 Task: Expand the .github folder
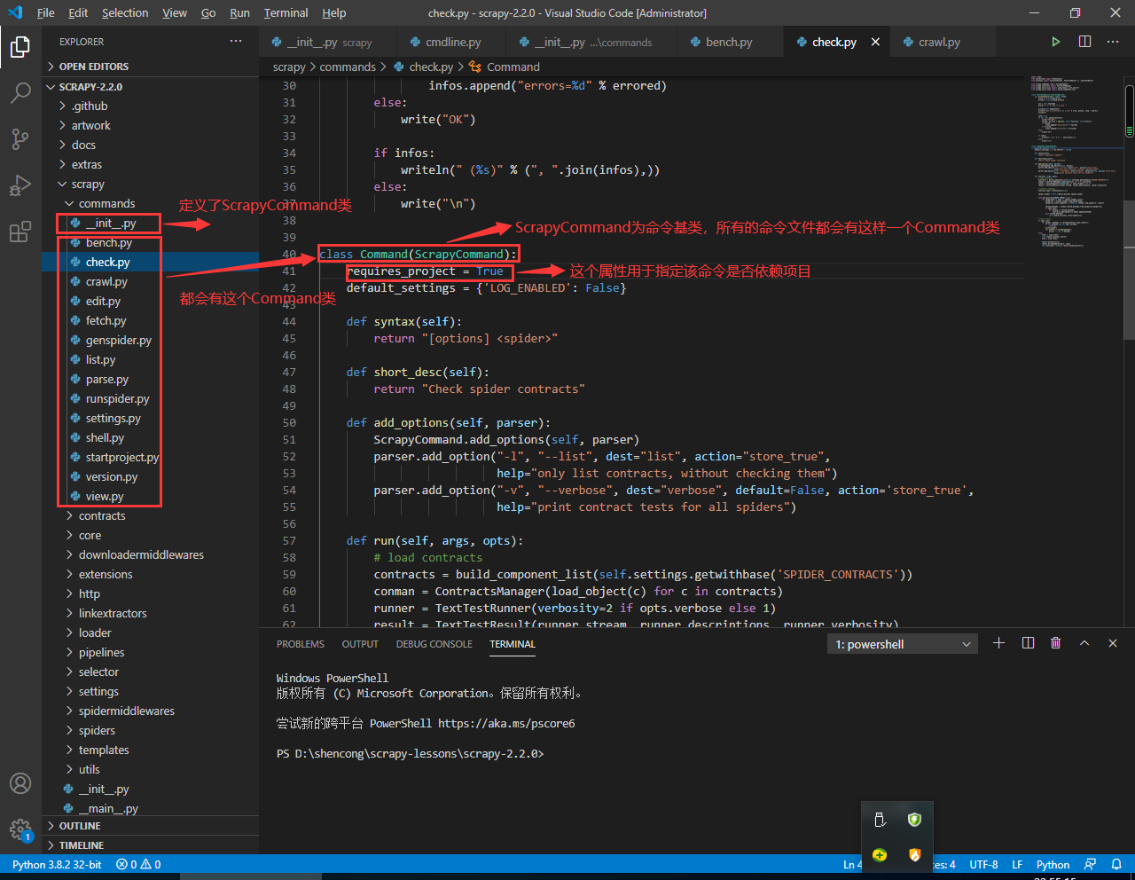tap(150, 106)
